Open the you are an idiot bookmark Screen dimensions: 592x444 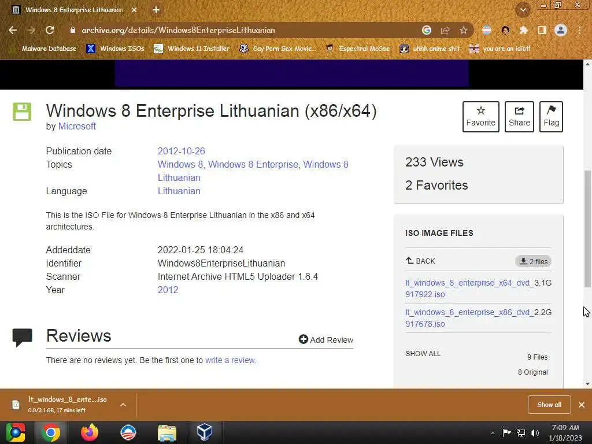[499, 49]
